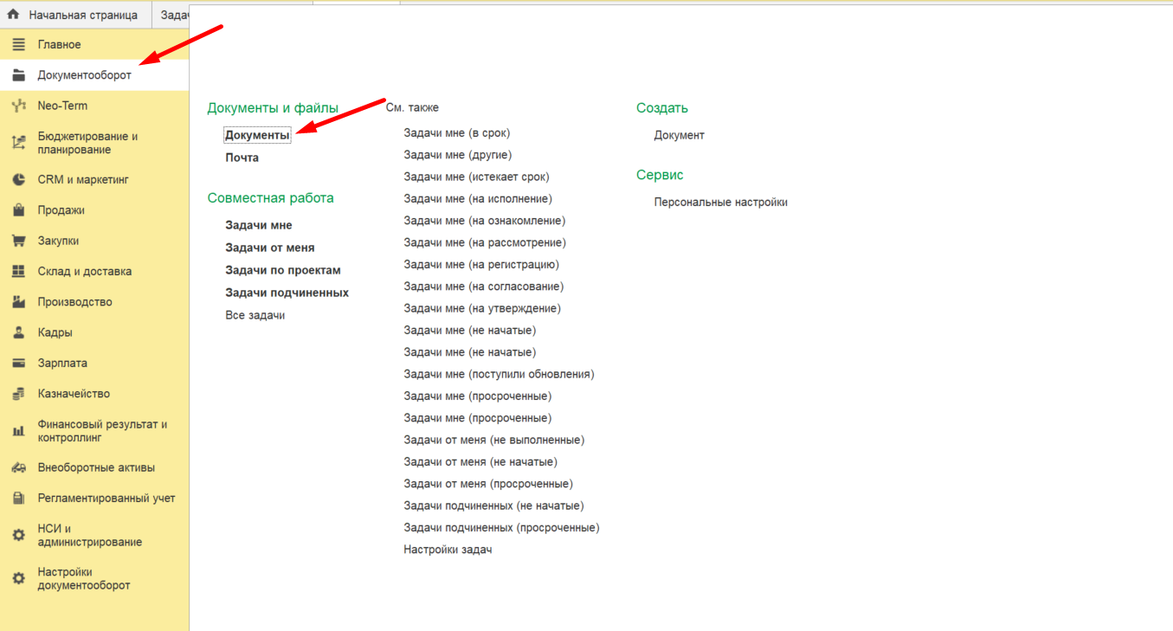Viewport: 1173px width, 631px height.
Task: Open Настройки задач link
Action: click(x=448, y=550)
